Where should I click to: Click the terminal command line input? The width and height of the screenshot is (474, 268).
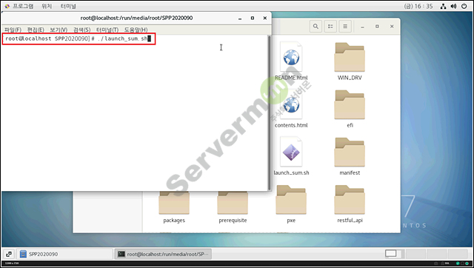pos(79,38)
